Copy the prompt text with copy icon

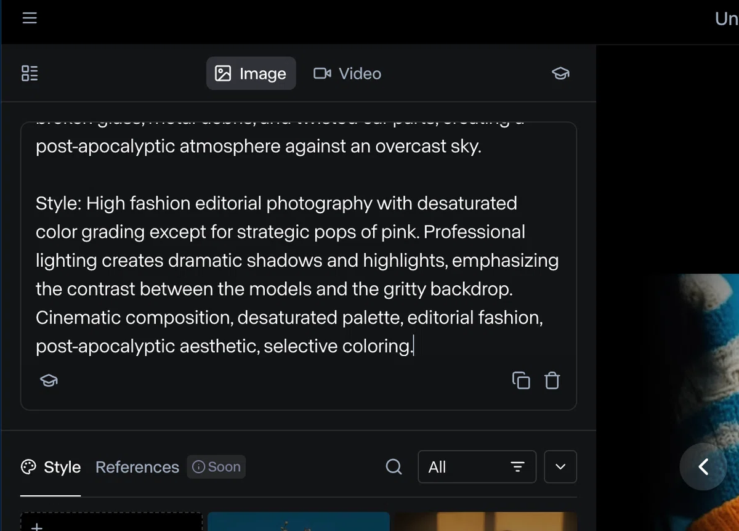tap(521, 381)
